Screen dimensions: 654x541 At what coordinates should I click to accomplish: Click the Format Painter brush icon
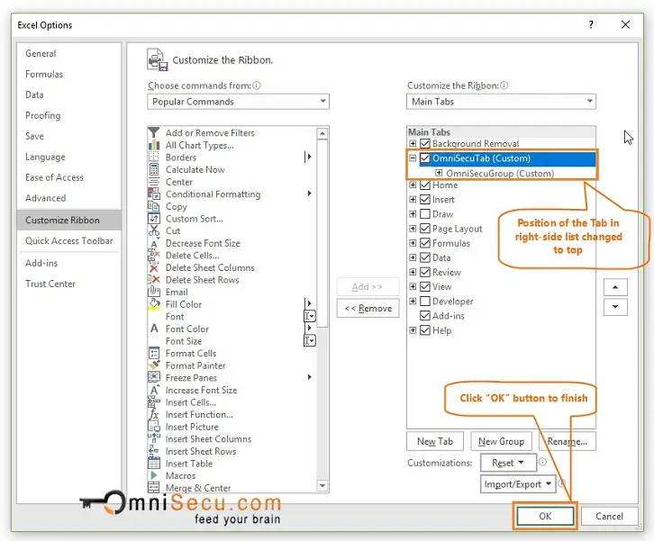154,365
